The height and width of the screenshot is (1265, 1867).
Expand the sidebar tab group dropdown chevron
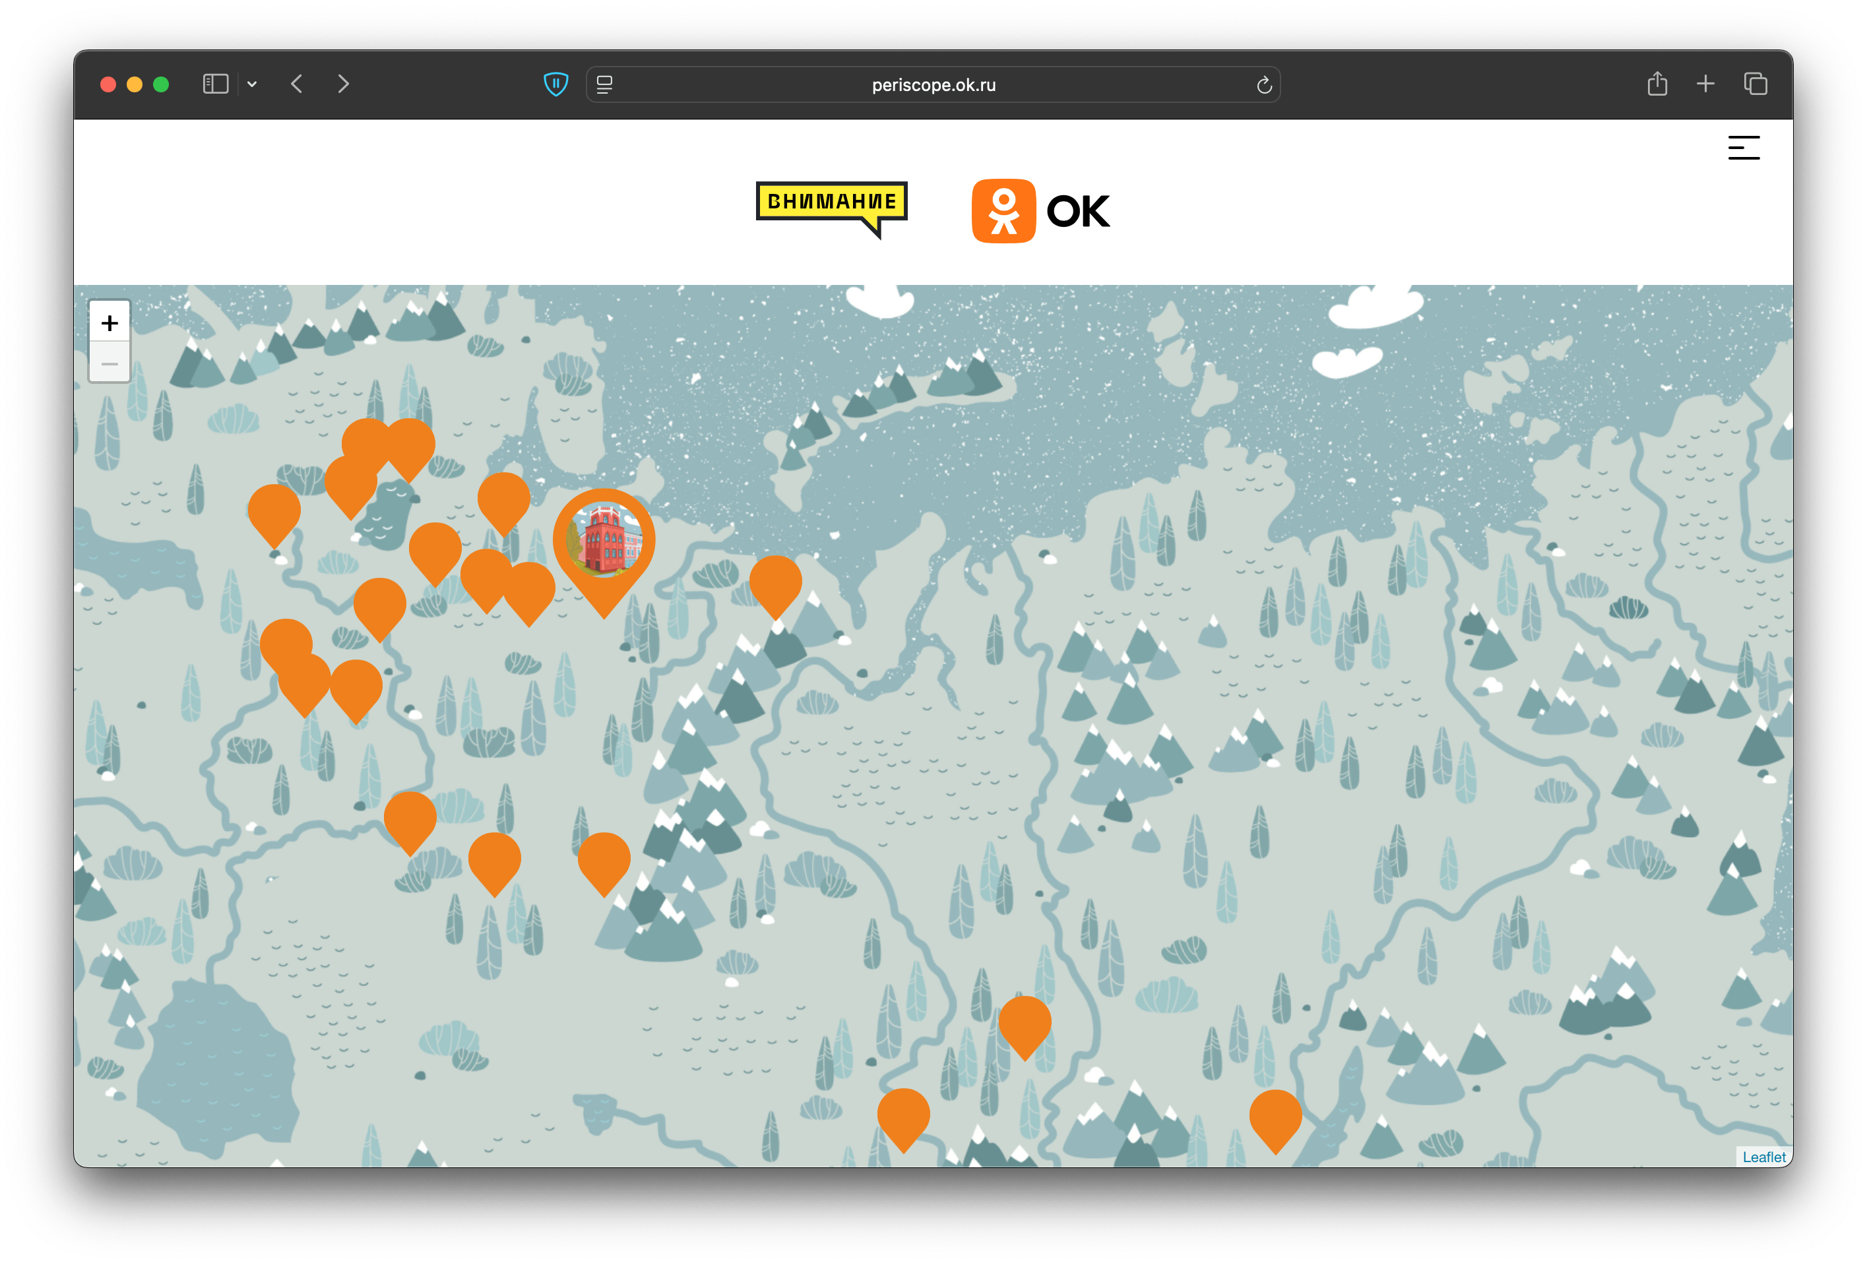coord(252,84)
